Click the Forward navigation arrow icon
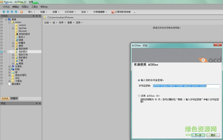This screenshot has height=140, width=223. click(12, 12)
